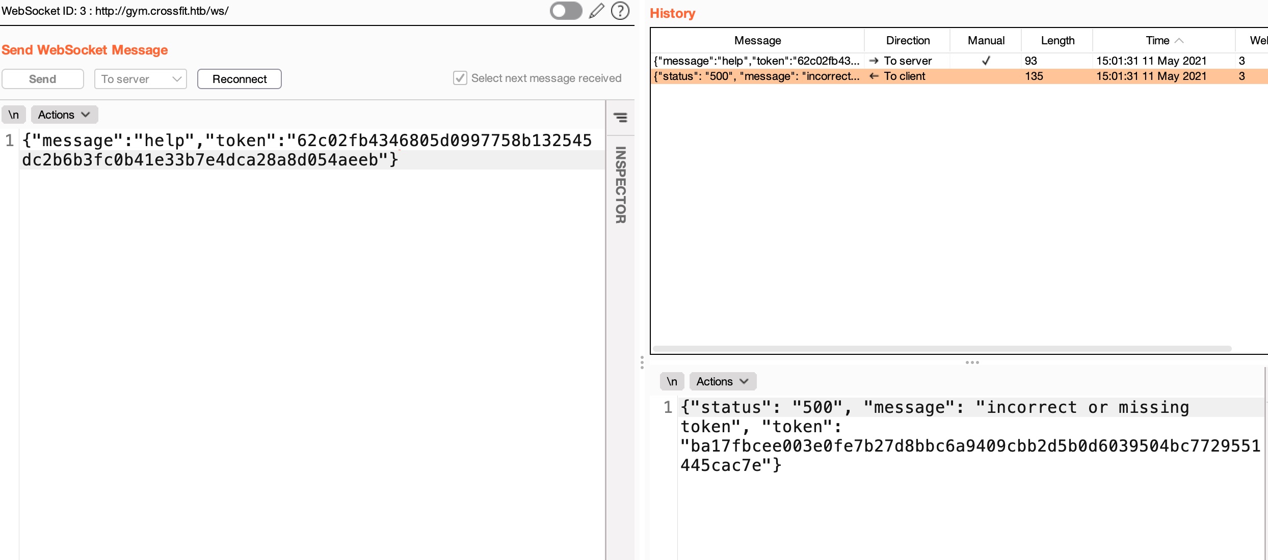Click the pencil edit icon

pos(596,11)
